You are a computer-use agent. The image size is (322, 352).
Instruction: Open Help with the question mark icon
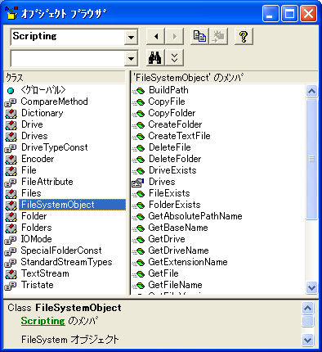[x=244, y=36]
